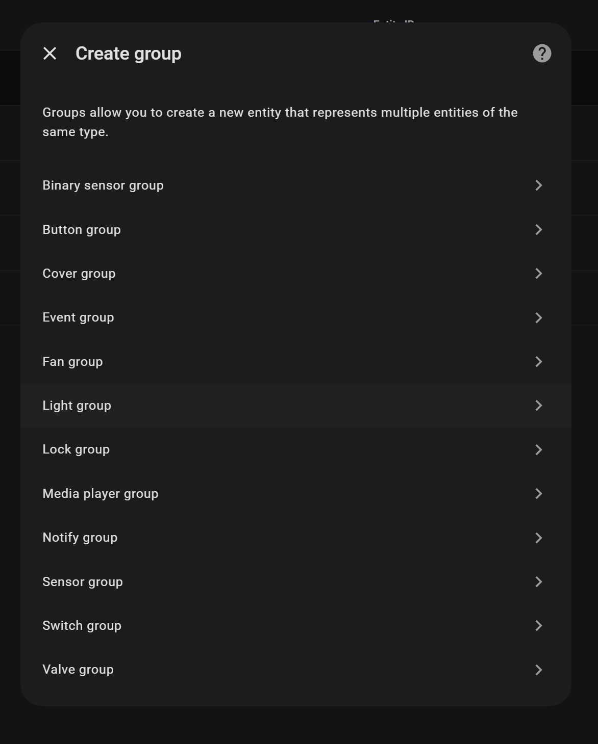598x744 pixels.
Task: Choose the Switch group option
Action: (x=82, y=626)
